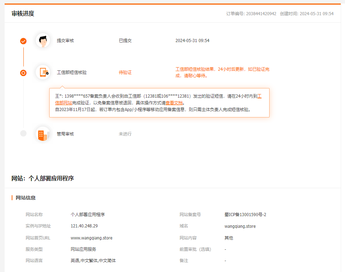Select the orange ring current-step marker
The image size is (345, 272).
[23, 73]
